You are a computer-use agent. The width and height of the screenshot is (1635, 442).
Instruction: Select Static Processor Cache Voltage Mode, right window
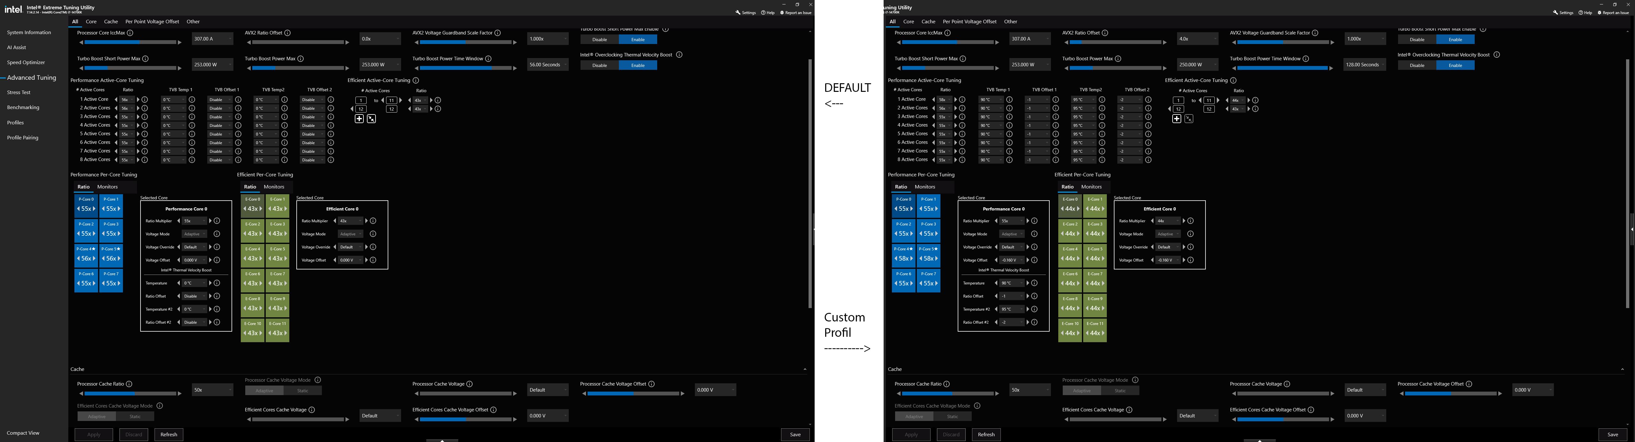point(1120,391)
